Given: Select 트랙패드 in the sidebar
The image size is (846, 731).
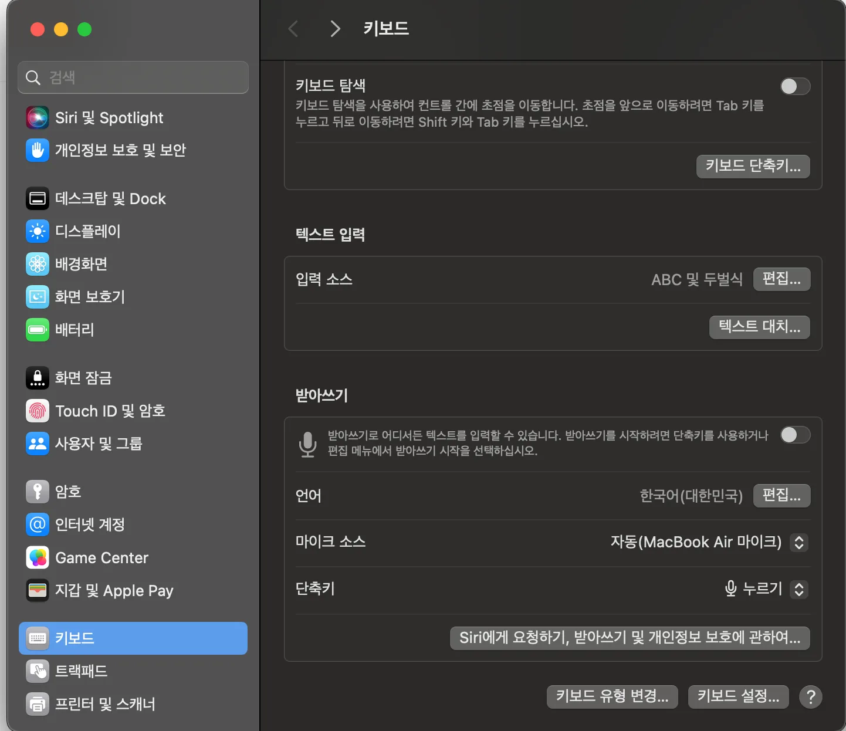Looking at the screenshot, I should coord(133,671).
